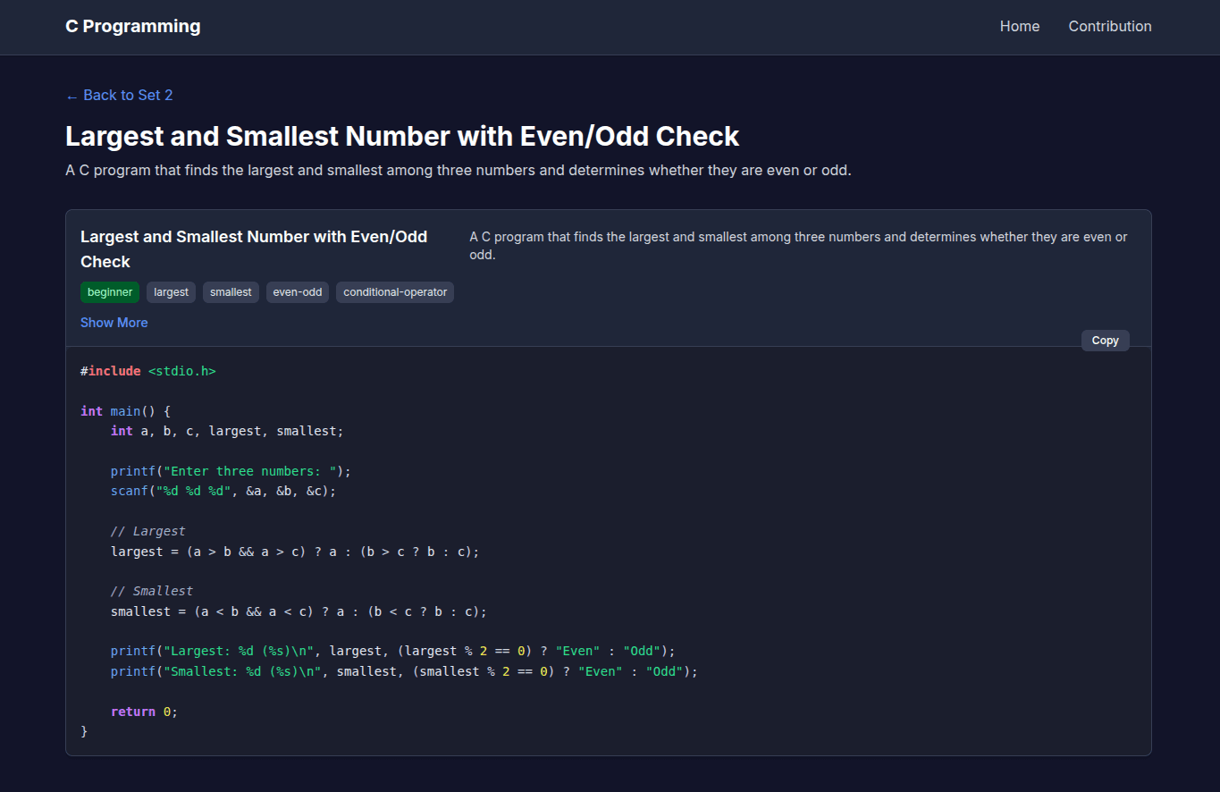This screenshot has width=1220, height=792.
Task: Click the smallest assignment ternary line
Action: click(x=298, y=611)
